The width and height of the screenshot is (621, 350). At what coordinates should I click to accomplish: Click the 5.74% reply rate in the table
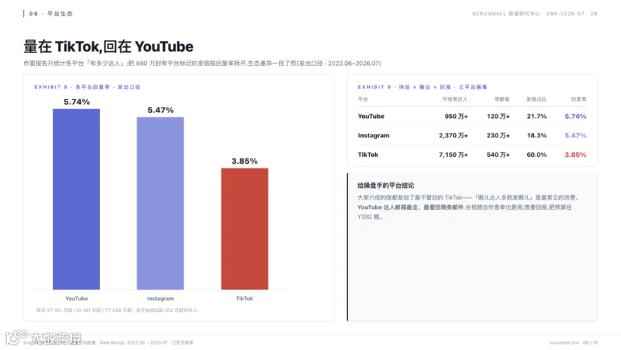pos(575,116)
